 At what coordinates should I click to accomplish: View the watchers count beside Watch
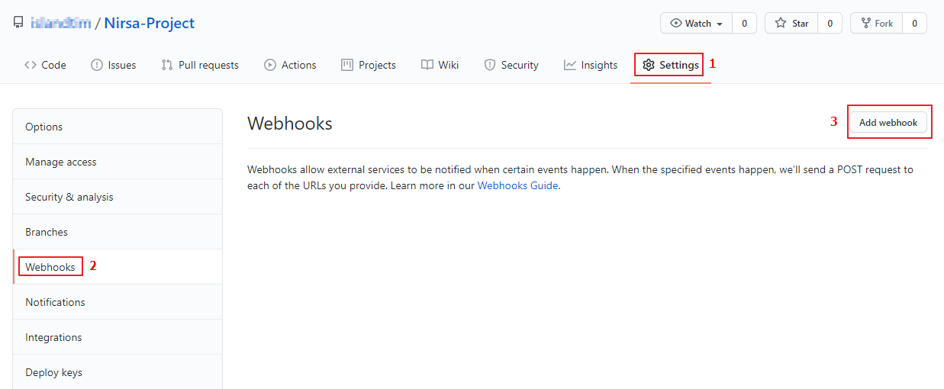[x=744, y=23]
